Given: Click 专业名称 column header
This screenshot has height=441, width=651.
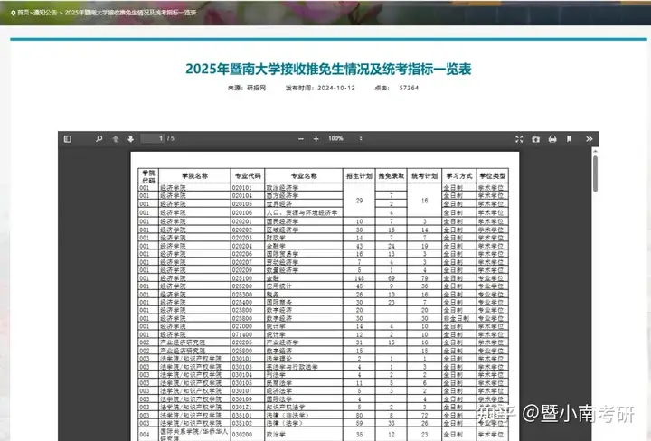Looking at the screenshot, I should click(304, 176).
